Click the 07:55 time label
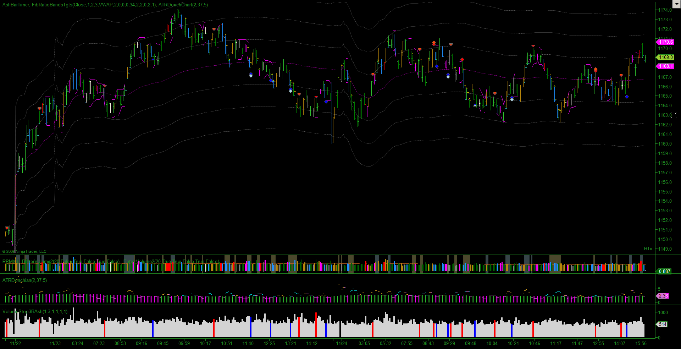 click(407, 343)
